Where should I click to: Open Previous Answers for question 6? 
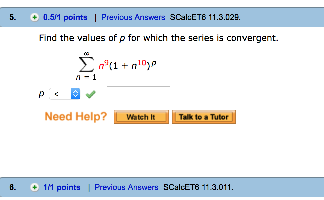pos(126,187)
